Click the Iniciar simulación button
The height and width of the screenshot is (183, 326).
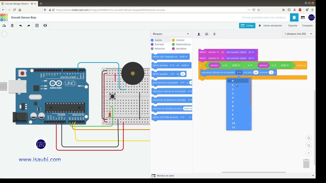[x=270, y=26]
